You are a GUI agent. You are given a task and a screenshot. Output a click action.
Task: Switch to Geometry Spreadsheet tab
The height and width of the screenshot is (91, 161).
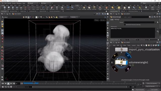[x=55, y=11]
